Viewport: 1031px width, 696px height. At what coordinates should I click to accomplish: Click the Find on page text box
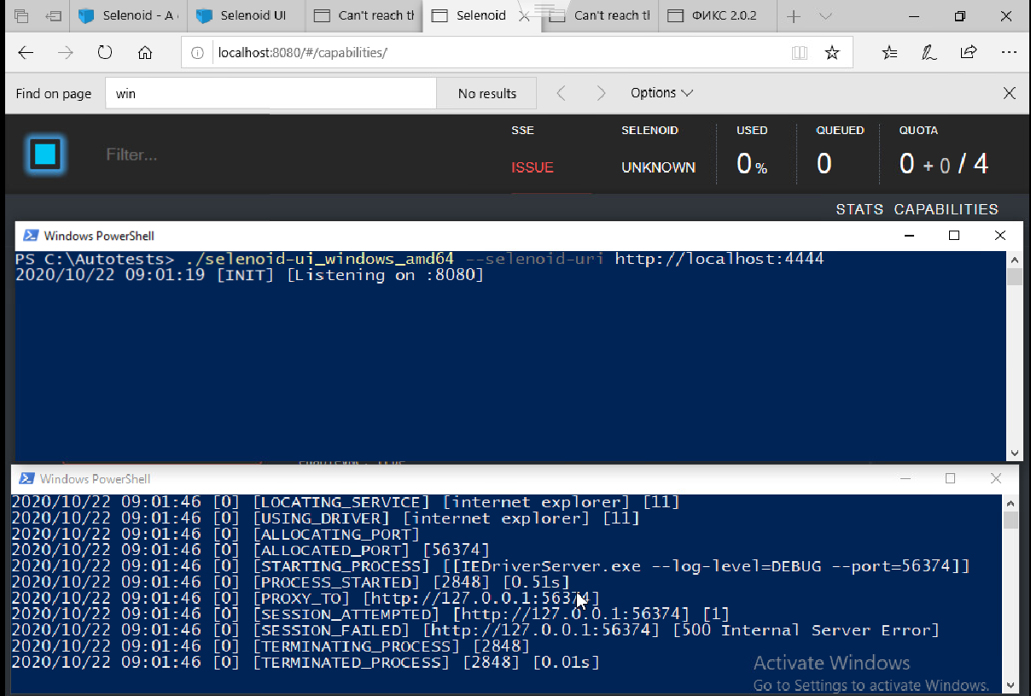(271, 93)
